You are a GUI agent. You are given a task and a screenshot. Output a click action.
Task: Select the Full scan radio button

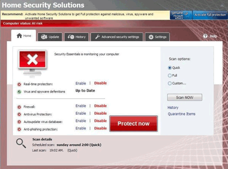click(170, 76)
